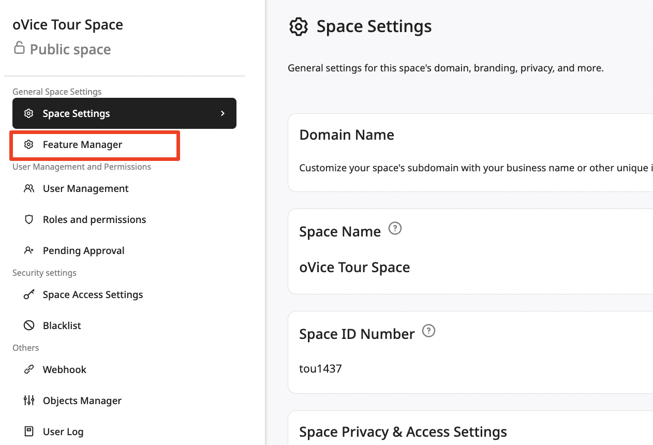Click the Others section label
Screen dimensions: 653x445
(x=26, y=348)
